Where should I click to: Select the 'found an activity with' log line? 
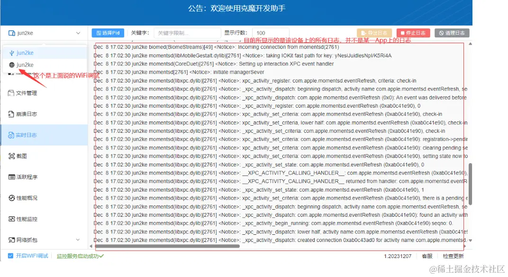(x=280, y=215)
